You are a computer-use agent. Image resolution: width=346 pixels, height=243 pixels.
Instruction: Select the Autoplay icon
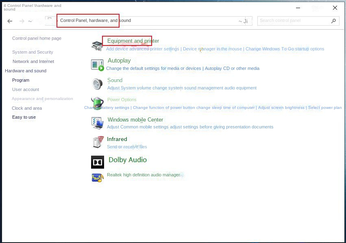point(97,64)
